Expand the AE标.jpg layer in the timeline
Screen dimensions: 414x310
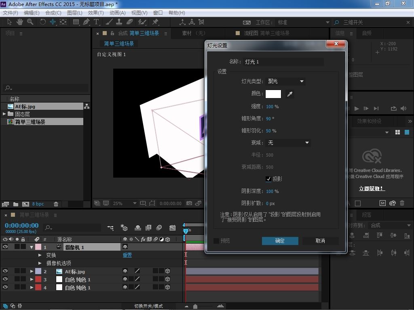pyautogui.click(x=32, y=271)
